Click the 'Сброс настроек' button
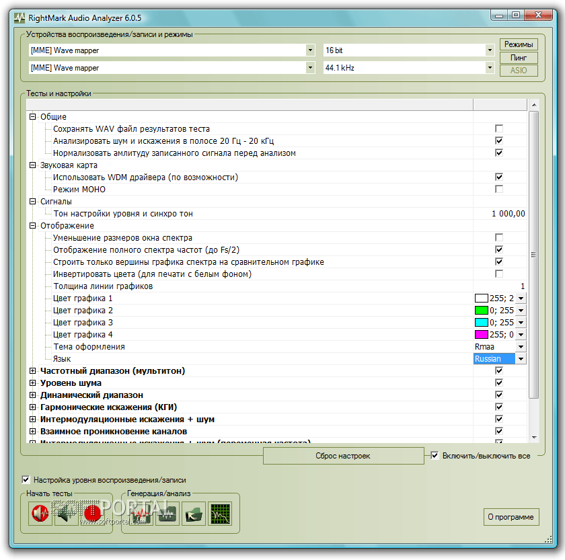Viewport: 565px width, 560px height. point(344,456)
